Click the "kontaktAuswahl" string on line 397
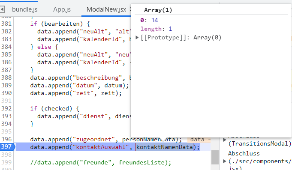 click(x=101, y=147)
